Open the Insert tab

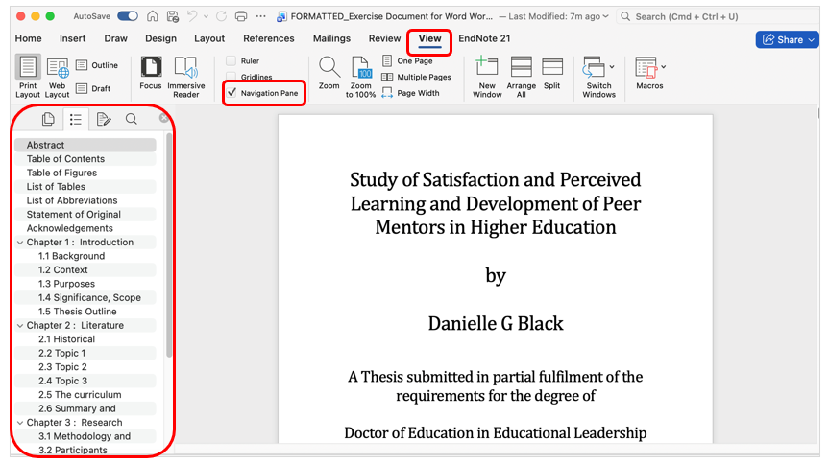pos(72,38)
